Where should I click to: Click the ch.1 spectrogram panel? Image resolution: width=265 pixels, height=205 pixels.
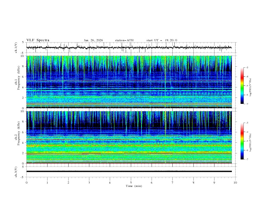pyautogui.click(x=129, y=82)
